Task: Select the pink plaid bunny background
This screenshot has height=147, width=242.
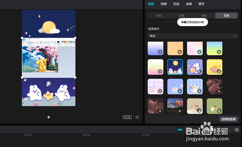Action: pos(156,87)
